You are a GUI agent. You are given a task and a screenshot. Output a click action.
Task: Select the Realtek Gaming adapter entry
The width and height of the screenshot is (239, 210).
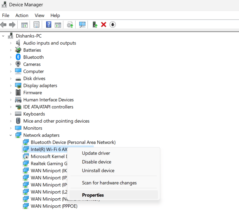point(49,163)
